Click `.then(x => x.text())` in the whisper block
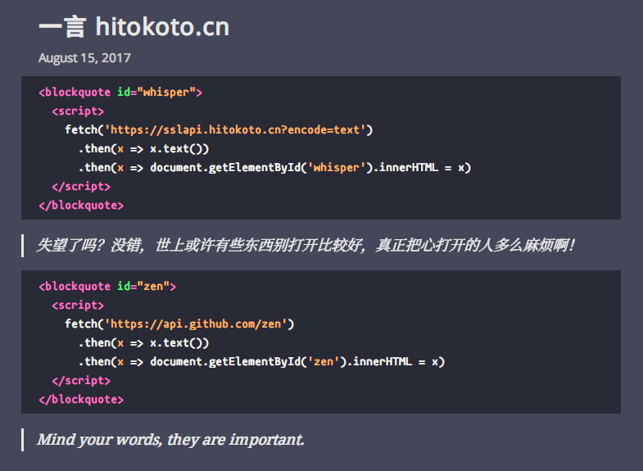 143,149
